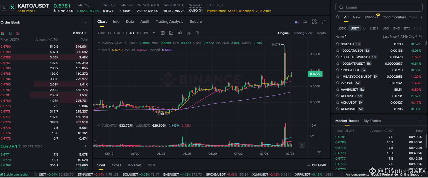Select the Grid trading tab
The image size is (428, 178).
click(x=151, y=165)
